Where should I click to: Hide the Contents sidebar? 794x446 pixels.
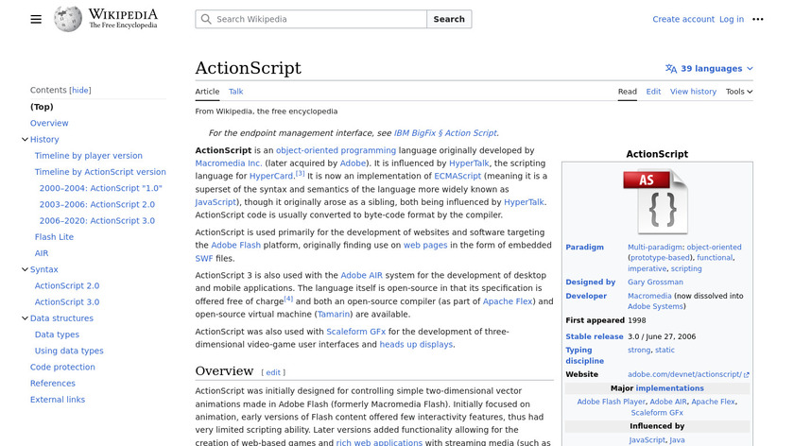(x=80, y=91)
